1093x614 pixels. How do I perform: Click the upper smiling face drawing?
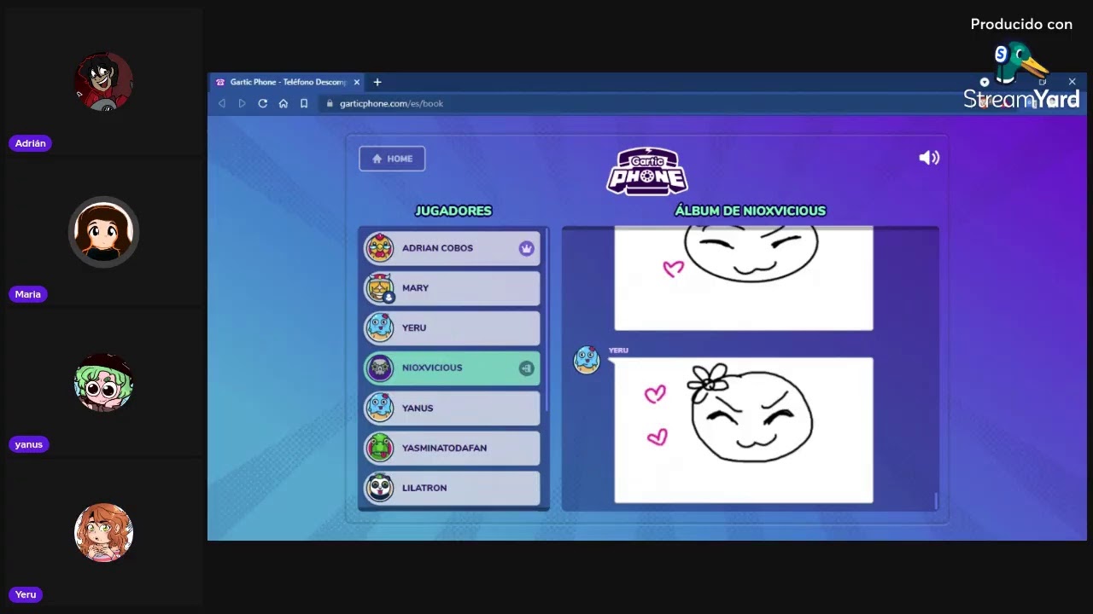(744, 278)
